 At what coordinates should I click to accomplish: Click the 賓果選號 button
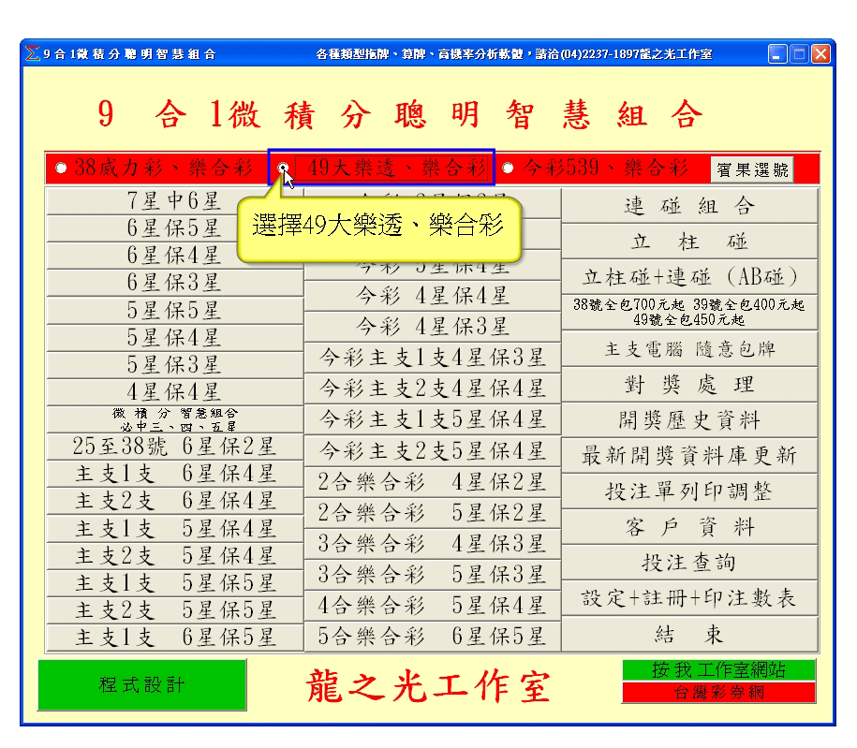click(752, 169)
